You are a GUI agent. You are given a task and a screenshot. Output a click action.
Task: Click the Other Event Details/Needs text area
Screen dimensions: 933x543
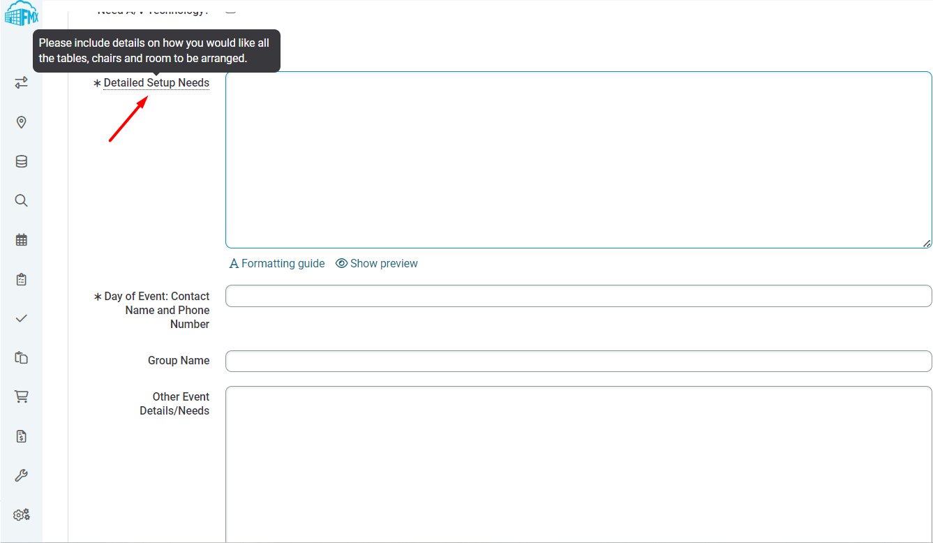click(579, 464)
